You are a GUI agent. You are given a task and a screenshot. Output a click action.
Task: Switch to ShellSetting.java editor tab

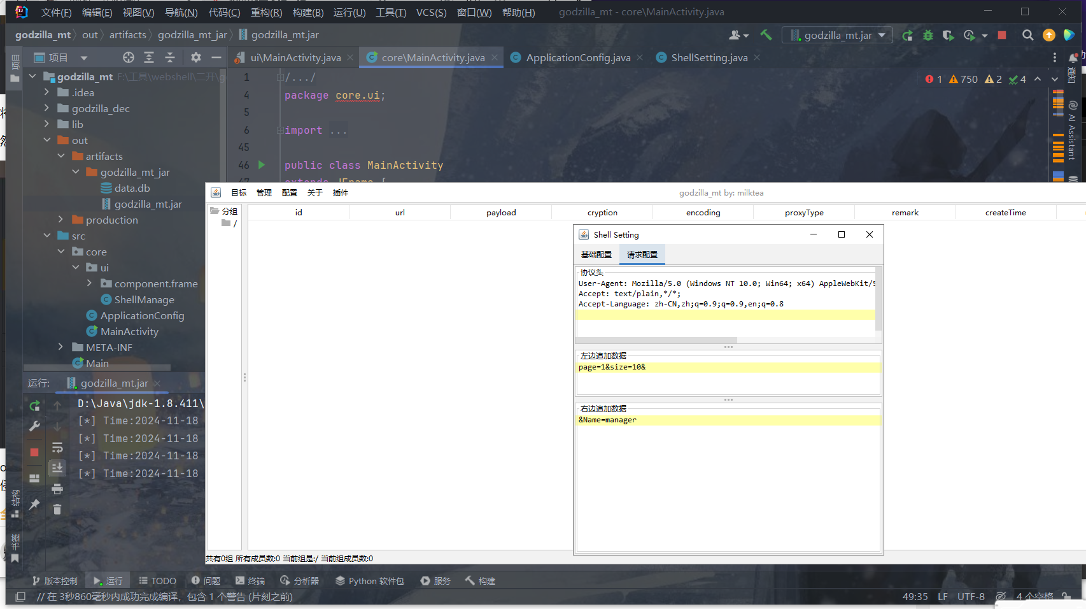point(709,57)
